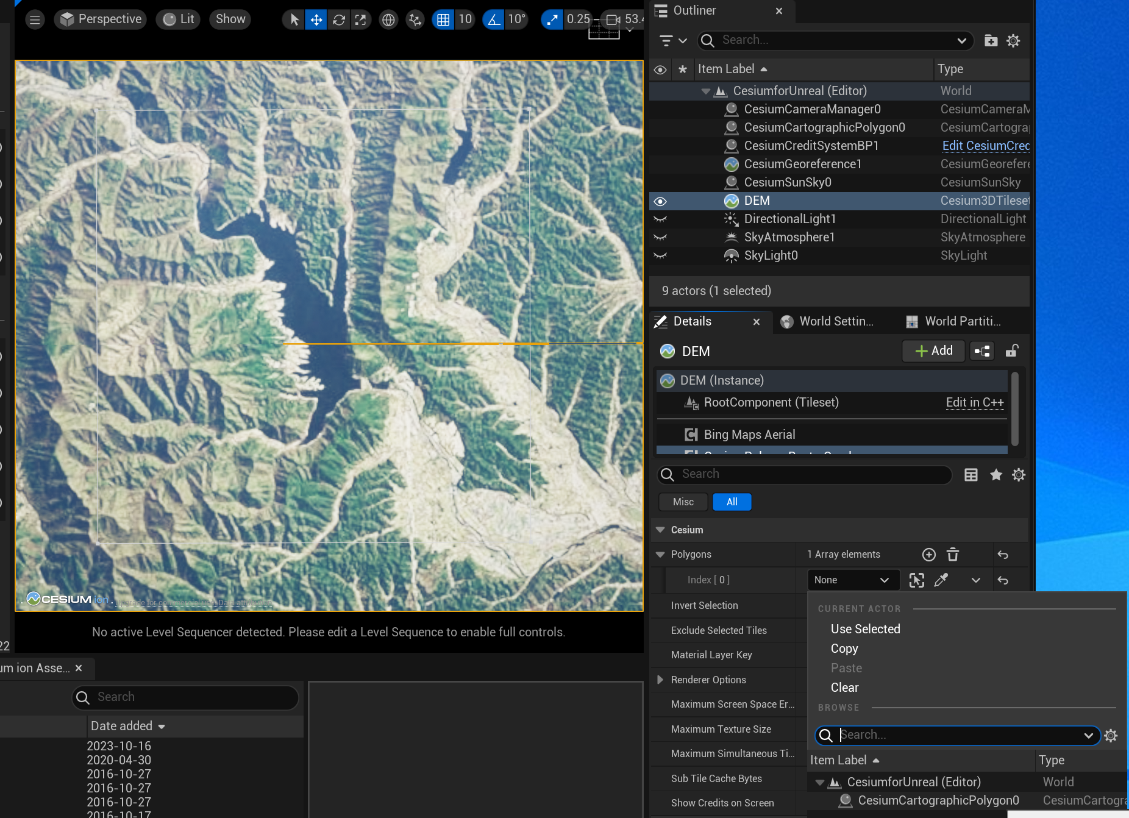Collapse the Polygons array property

pos(660,555)
